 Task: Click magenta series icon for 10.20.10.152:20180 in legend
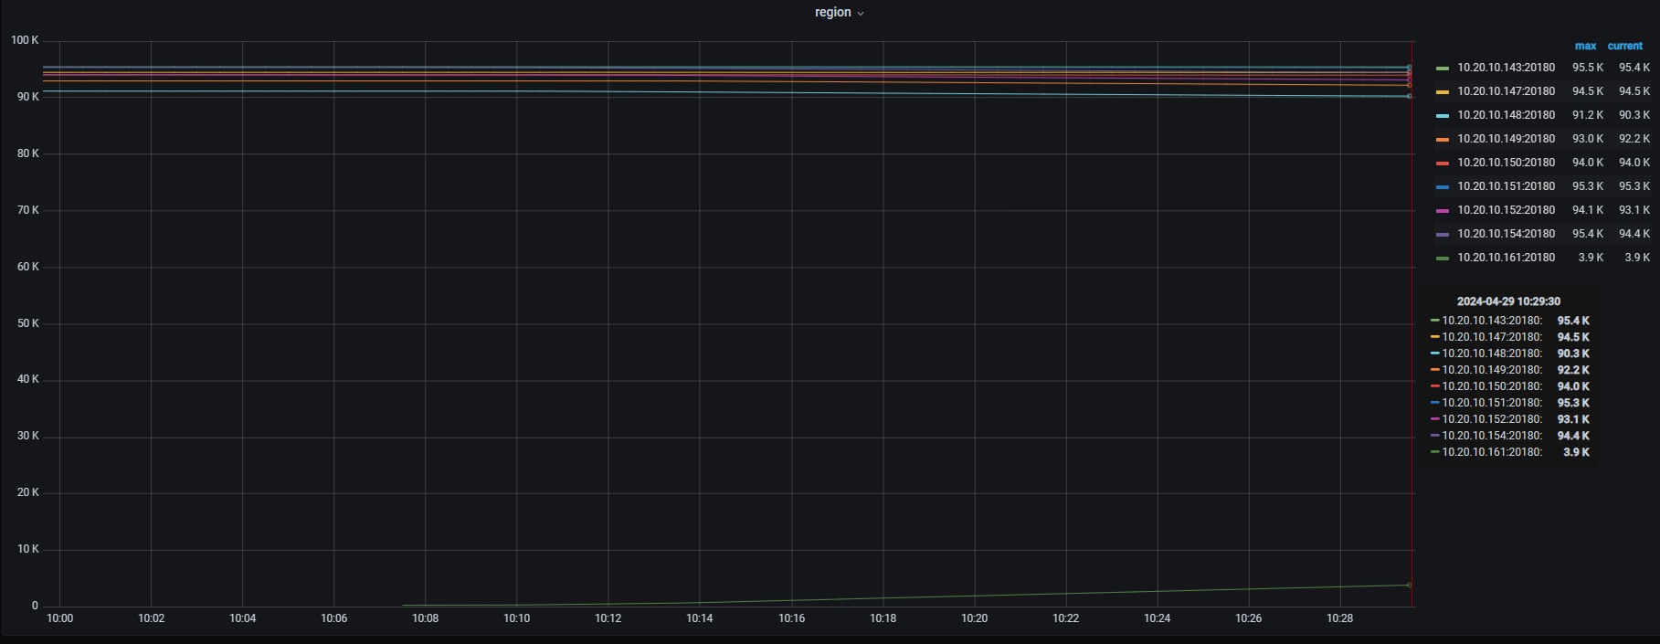tap(1443, 211)
